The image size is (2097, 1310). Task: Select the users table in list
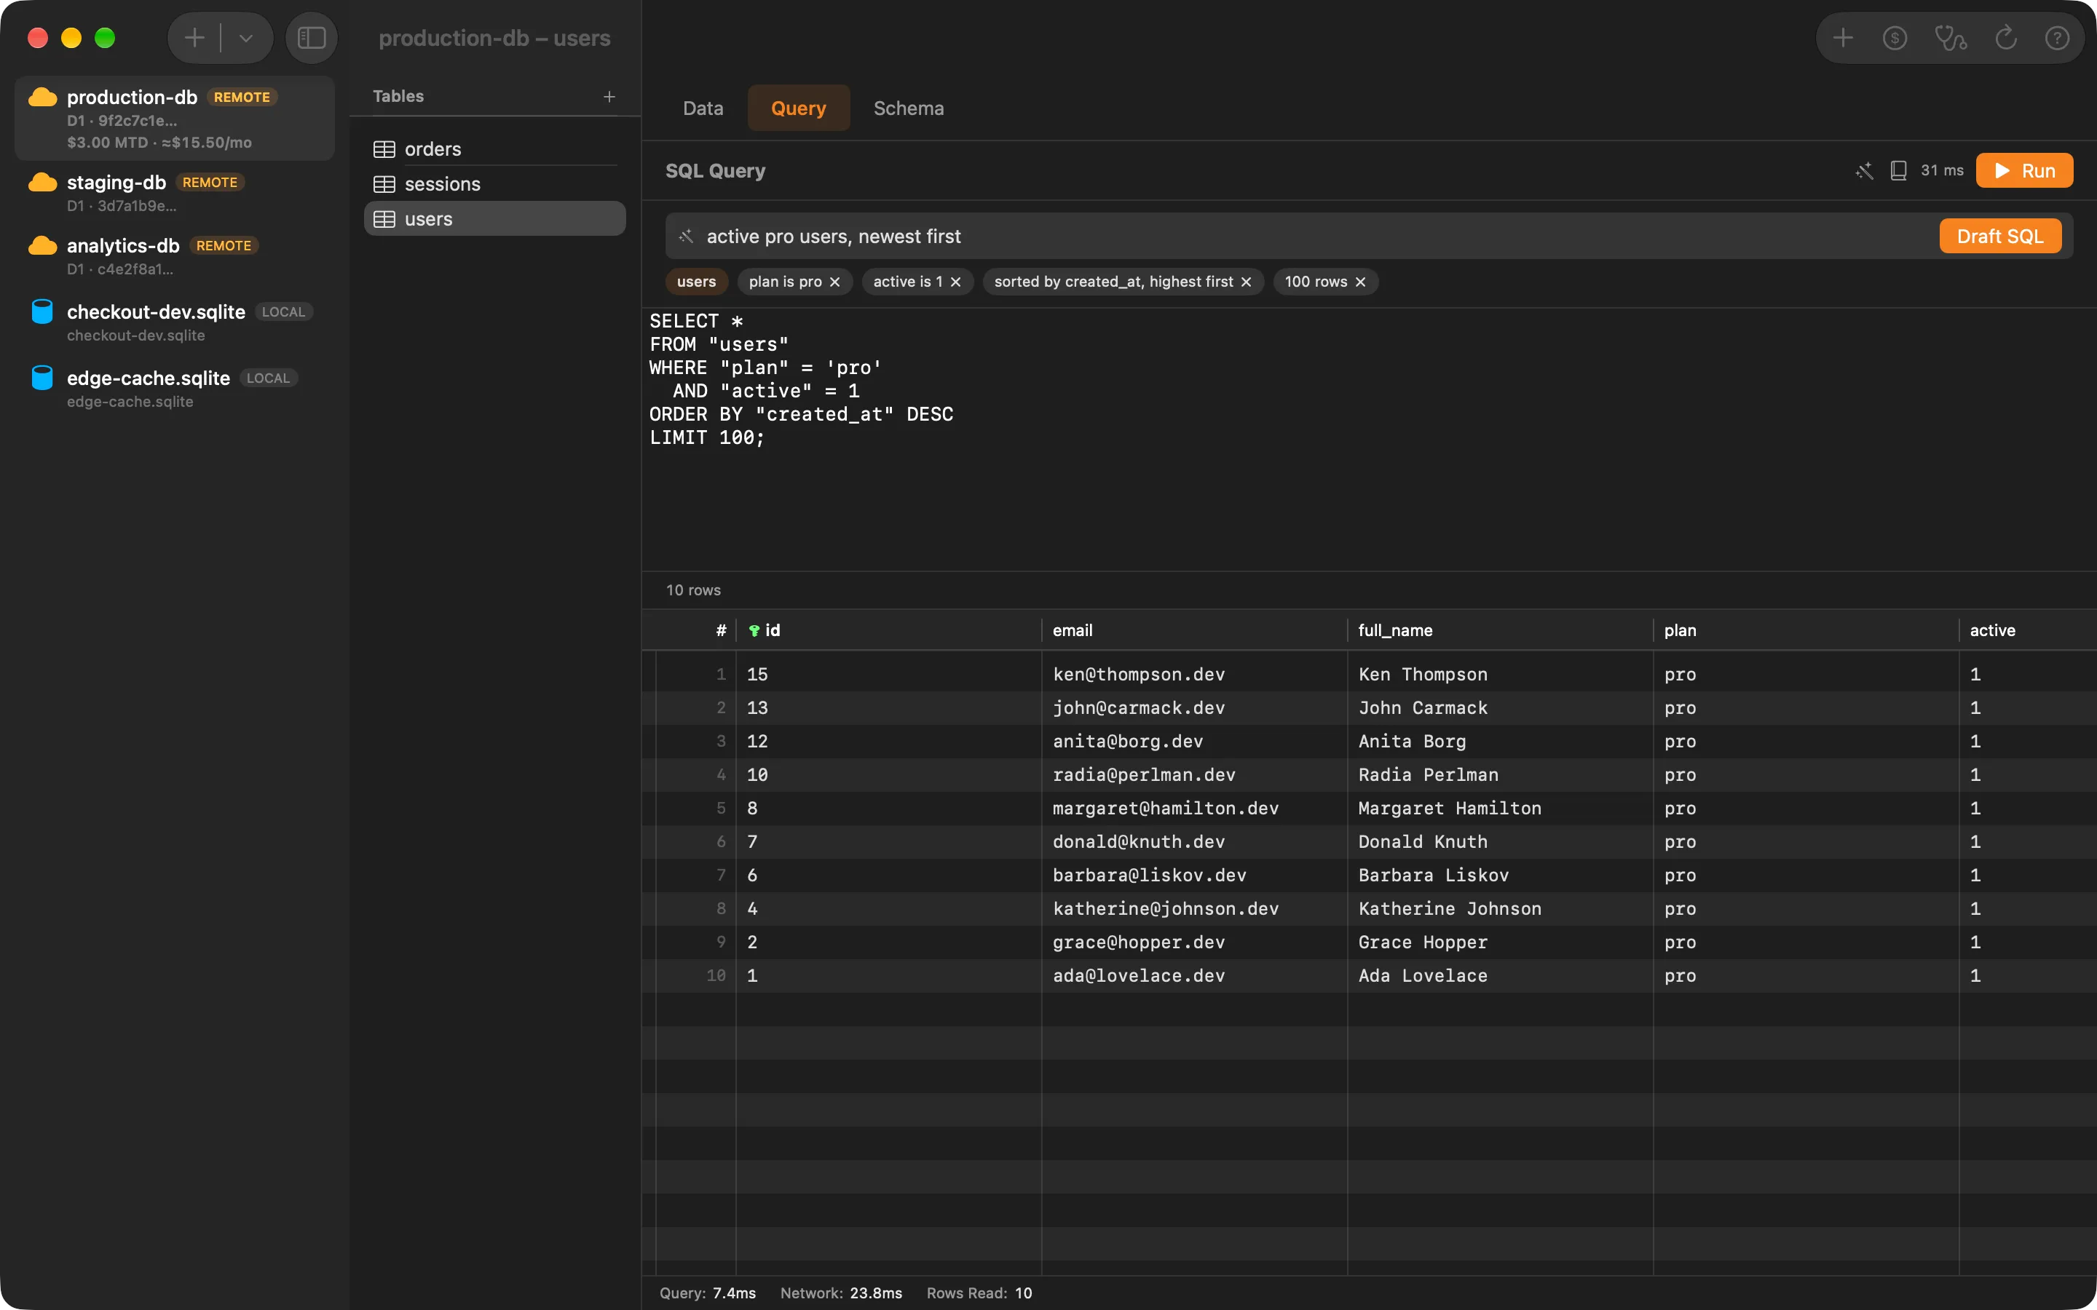[495, 219]
